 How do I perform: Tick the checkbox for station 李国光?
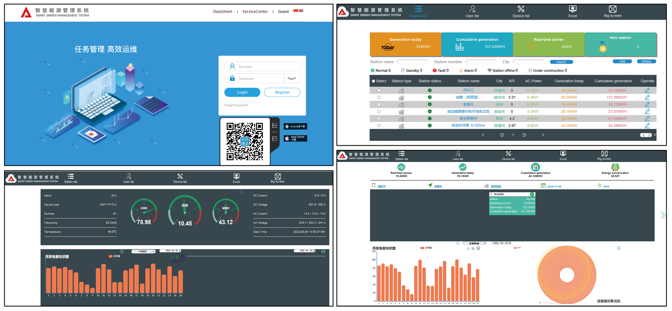pos(379,105)
